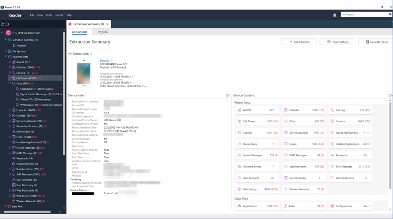Click the notification bell icon

tap(334, 15)
